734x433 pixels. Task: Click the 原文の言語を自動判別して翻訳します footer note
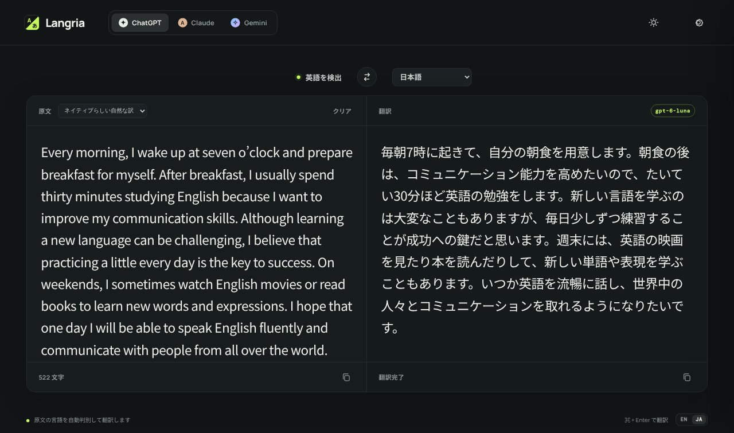(x=82, y=420)
